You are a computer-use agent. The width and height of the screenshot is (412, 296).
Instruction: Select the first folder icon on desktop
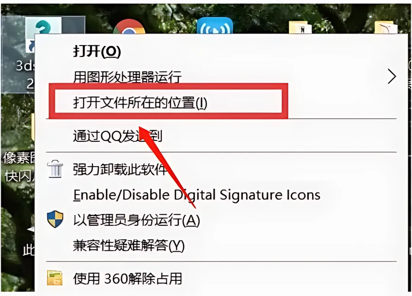point(300,27)
